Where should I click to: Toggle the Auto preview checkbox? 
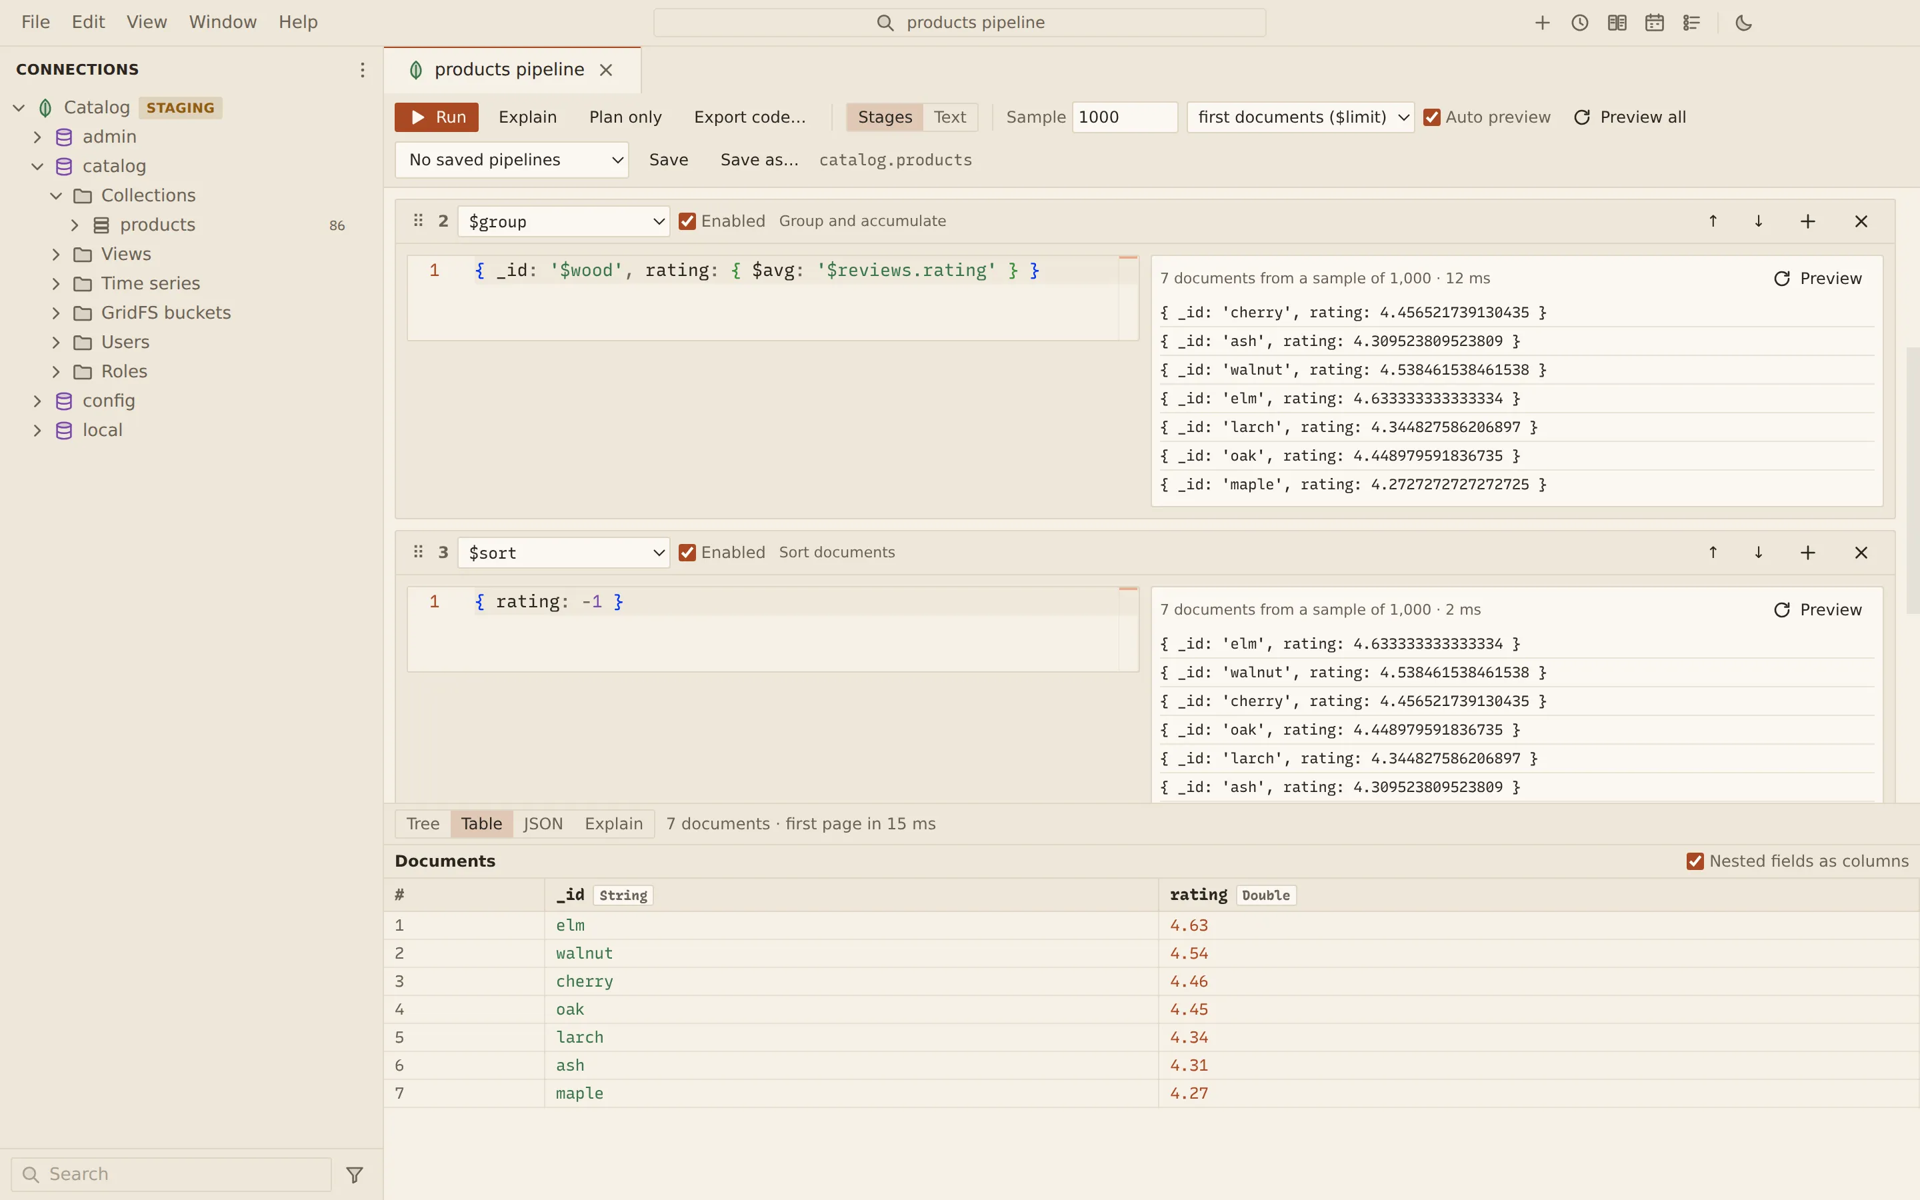click(1432, 117)
